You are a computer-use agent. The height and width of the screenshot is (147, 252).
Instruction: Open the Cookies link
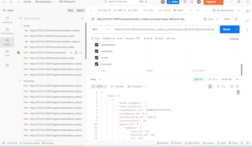pyautogui.click(x=234, y=39)
